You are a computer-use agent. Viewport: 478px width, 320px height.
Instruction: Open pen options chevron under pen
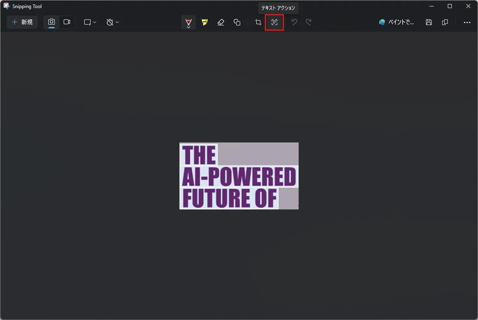coord(189,27)
